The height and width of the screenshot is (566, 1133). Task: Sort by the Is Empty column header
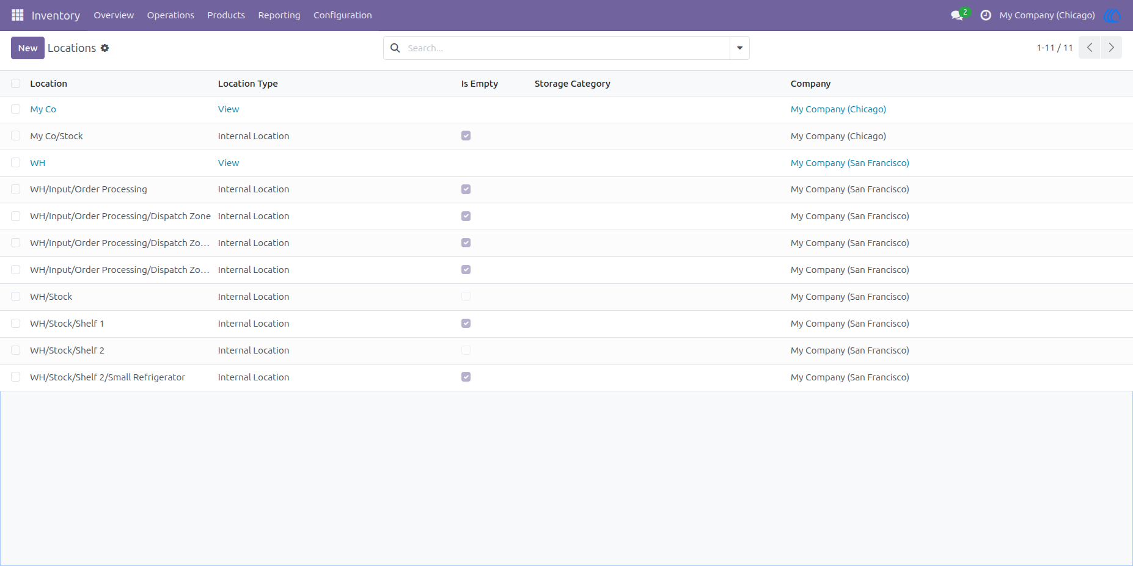(480, 84)
